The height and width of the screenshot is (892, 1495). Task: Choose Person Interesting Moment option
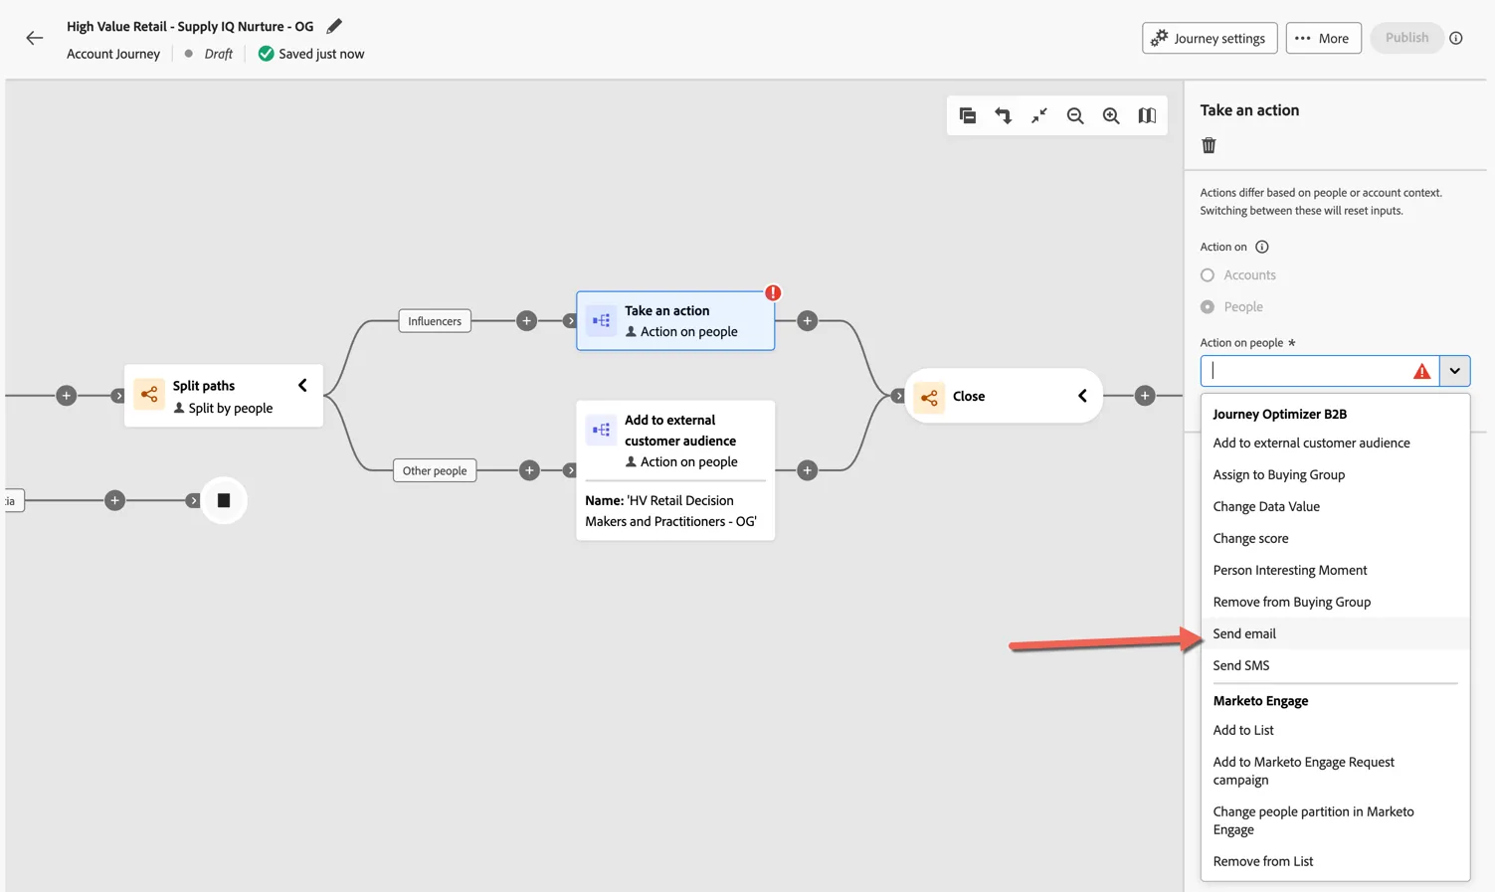click(x=1335, y=570)
